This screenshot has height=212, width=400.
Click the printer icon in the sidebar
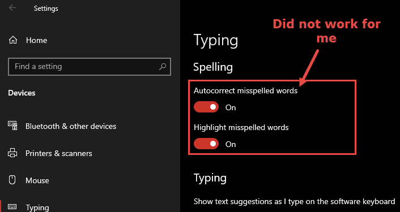click(x=13, y=153)
